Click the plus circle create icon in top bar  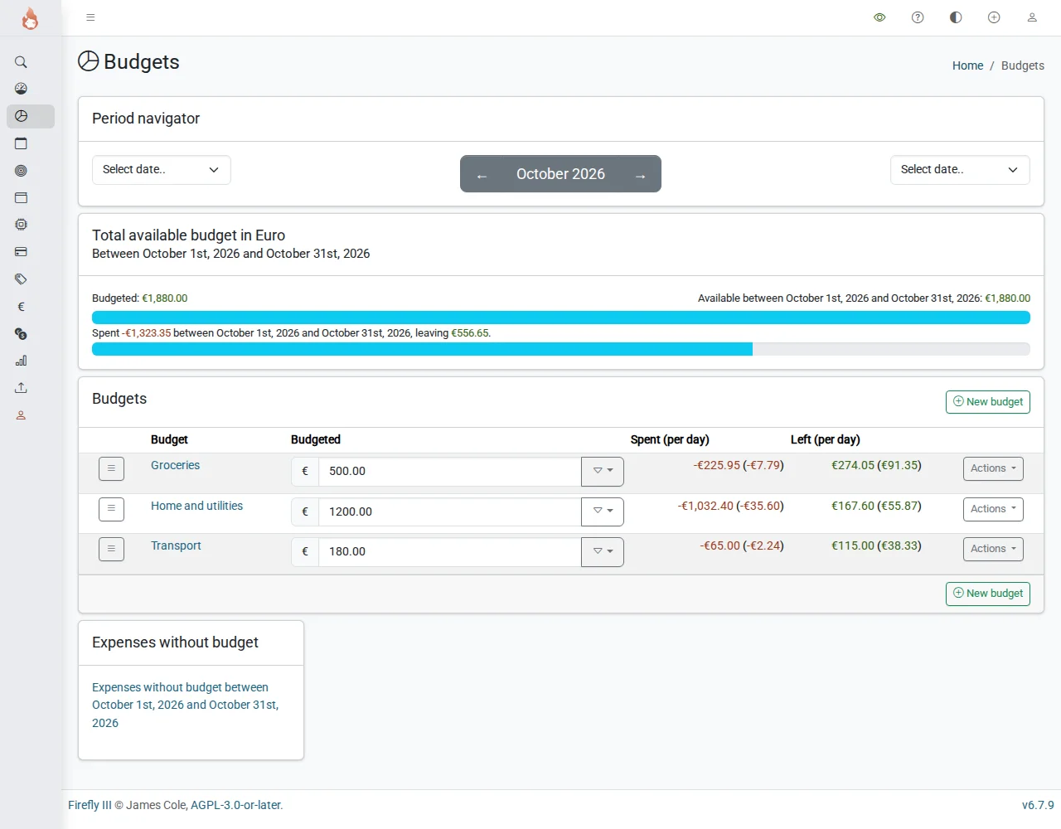point(994,17)
